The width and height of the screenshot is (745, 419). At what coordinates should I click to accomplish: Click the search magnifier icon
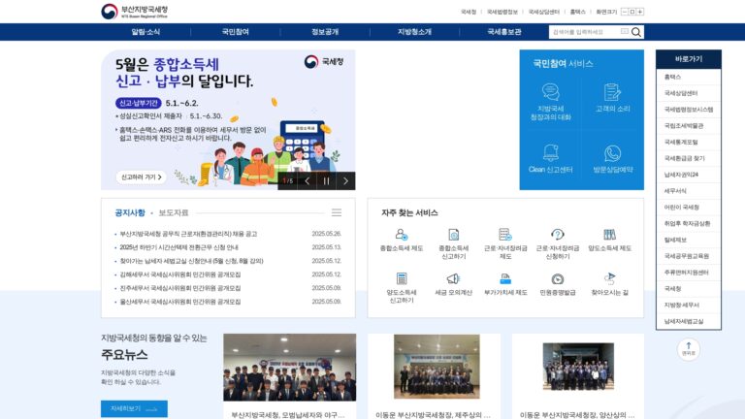click(x=636, y=32)
